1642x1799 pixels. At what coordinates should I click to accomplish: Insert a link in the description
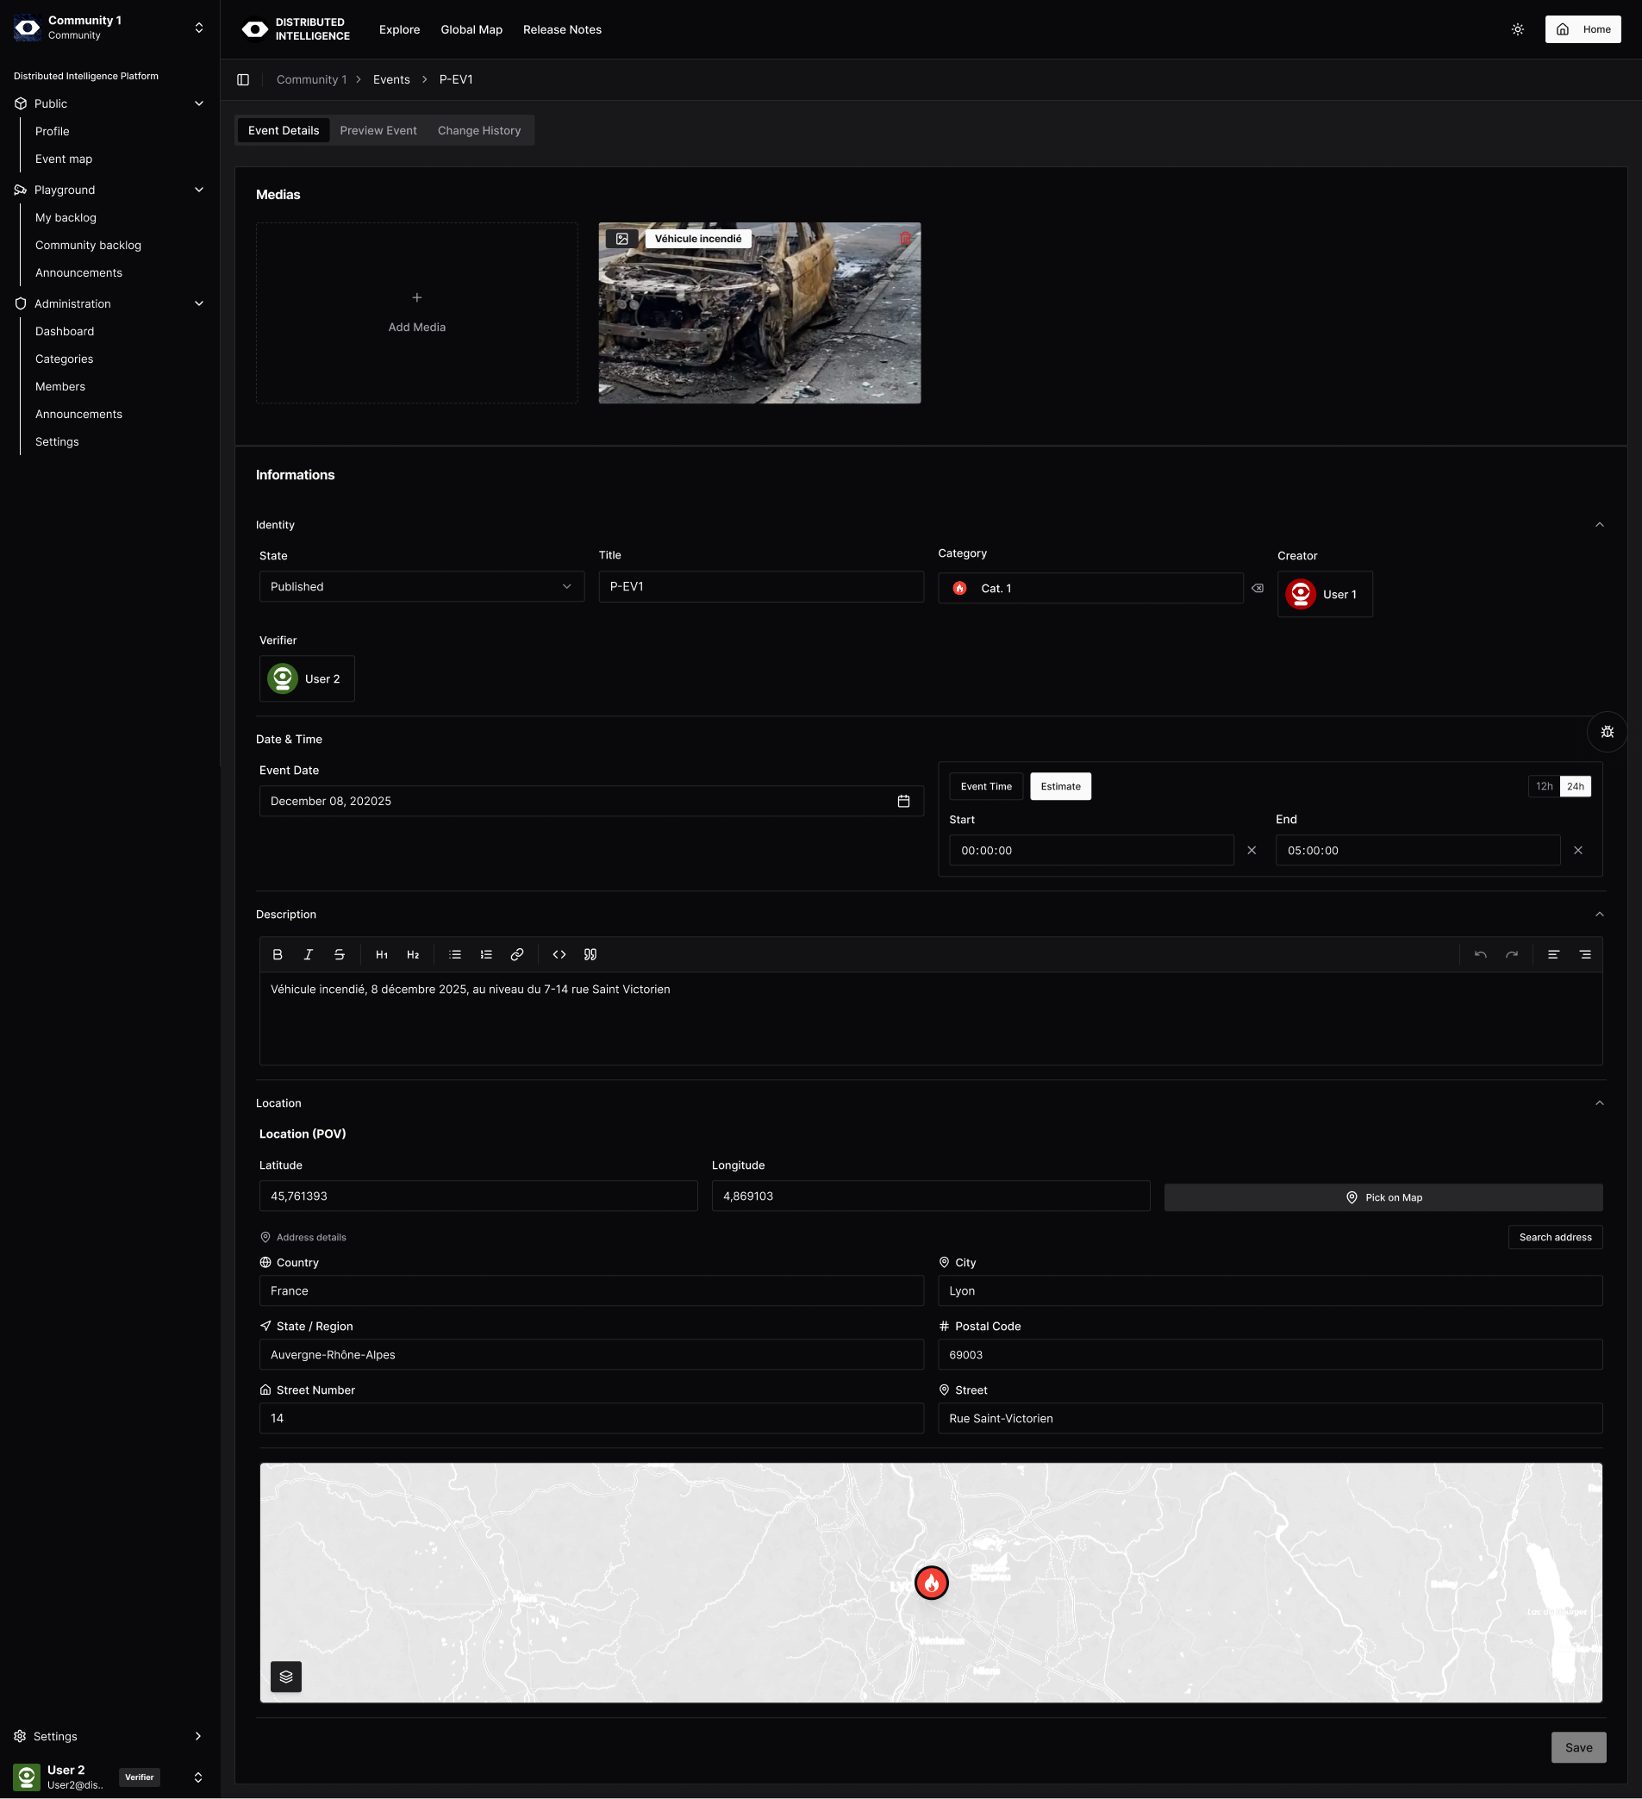point(516,955)
